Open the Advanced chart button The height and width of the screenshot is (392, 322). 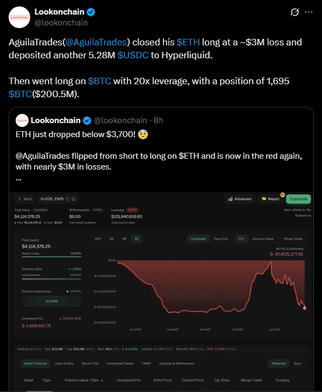pyautogui.click(x=239, y=199)
